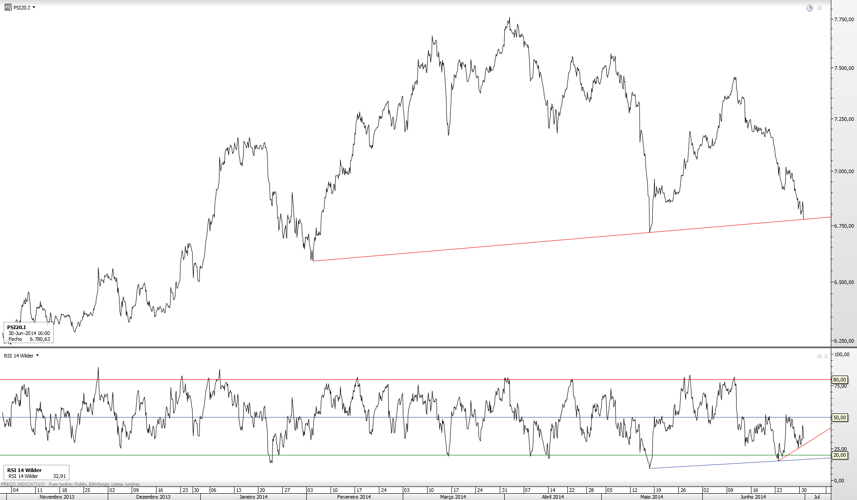Open the PSI20.I symbol dropdown arrow
857x500 pixels.
pyautogui.click(x=34, y=7)
